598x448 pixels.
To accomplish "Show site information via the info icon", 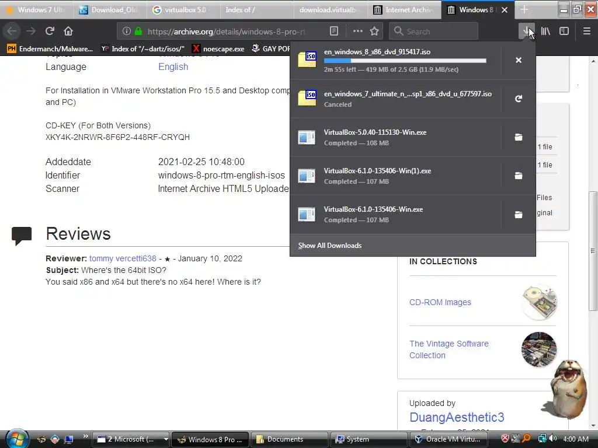I will pyautogui.click(x=127, y=32).
